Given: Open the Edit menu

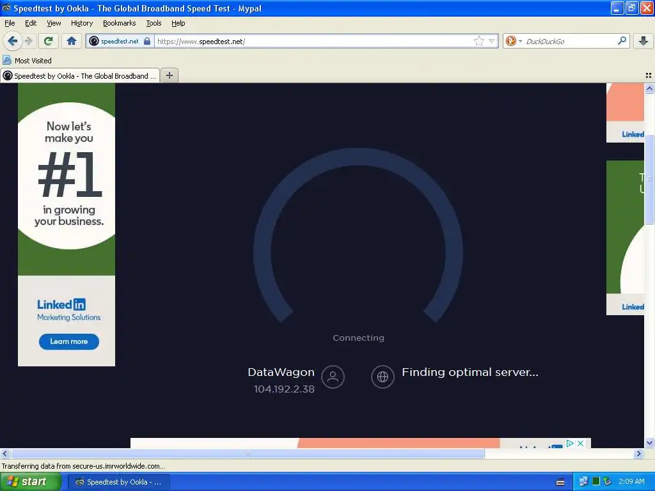Looking at the screenshot, I should pyautogui.click(x=31, y=23).
